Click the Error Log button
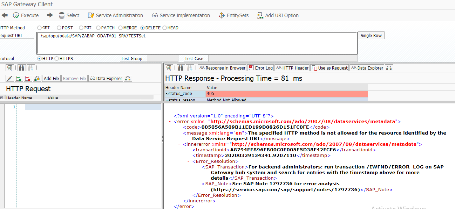The width and height of the screenshot is (455, 209). (x=260, y=68)
